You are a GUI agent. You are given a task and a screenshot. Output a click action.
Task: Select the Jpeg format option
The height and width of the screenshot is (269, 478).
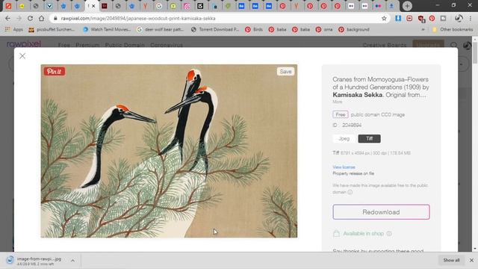point(344,139)
